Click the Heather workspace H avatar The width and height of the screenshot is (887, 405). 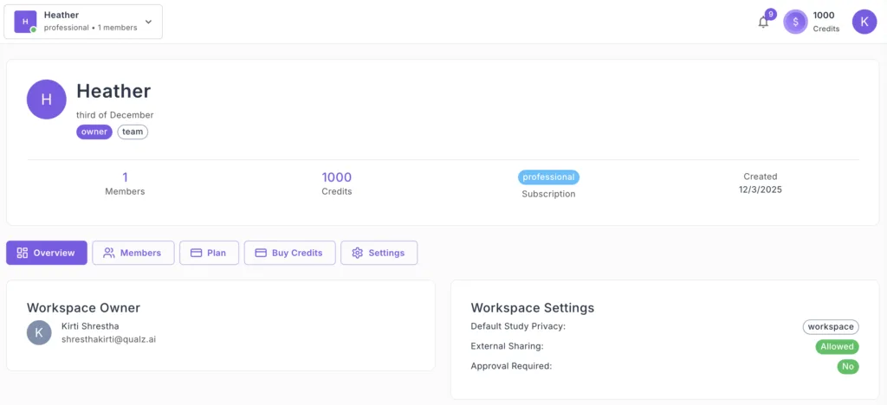pos(47,99)
